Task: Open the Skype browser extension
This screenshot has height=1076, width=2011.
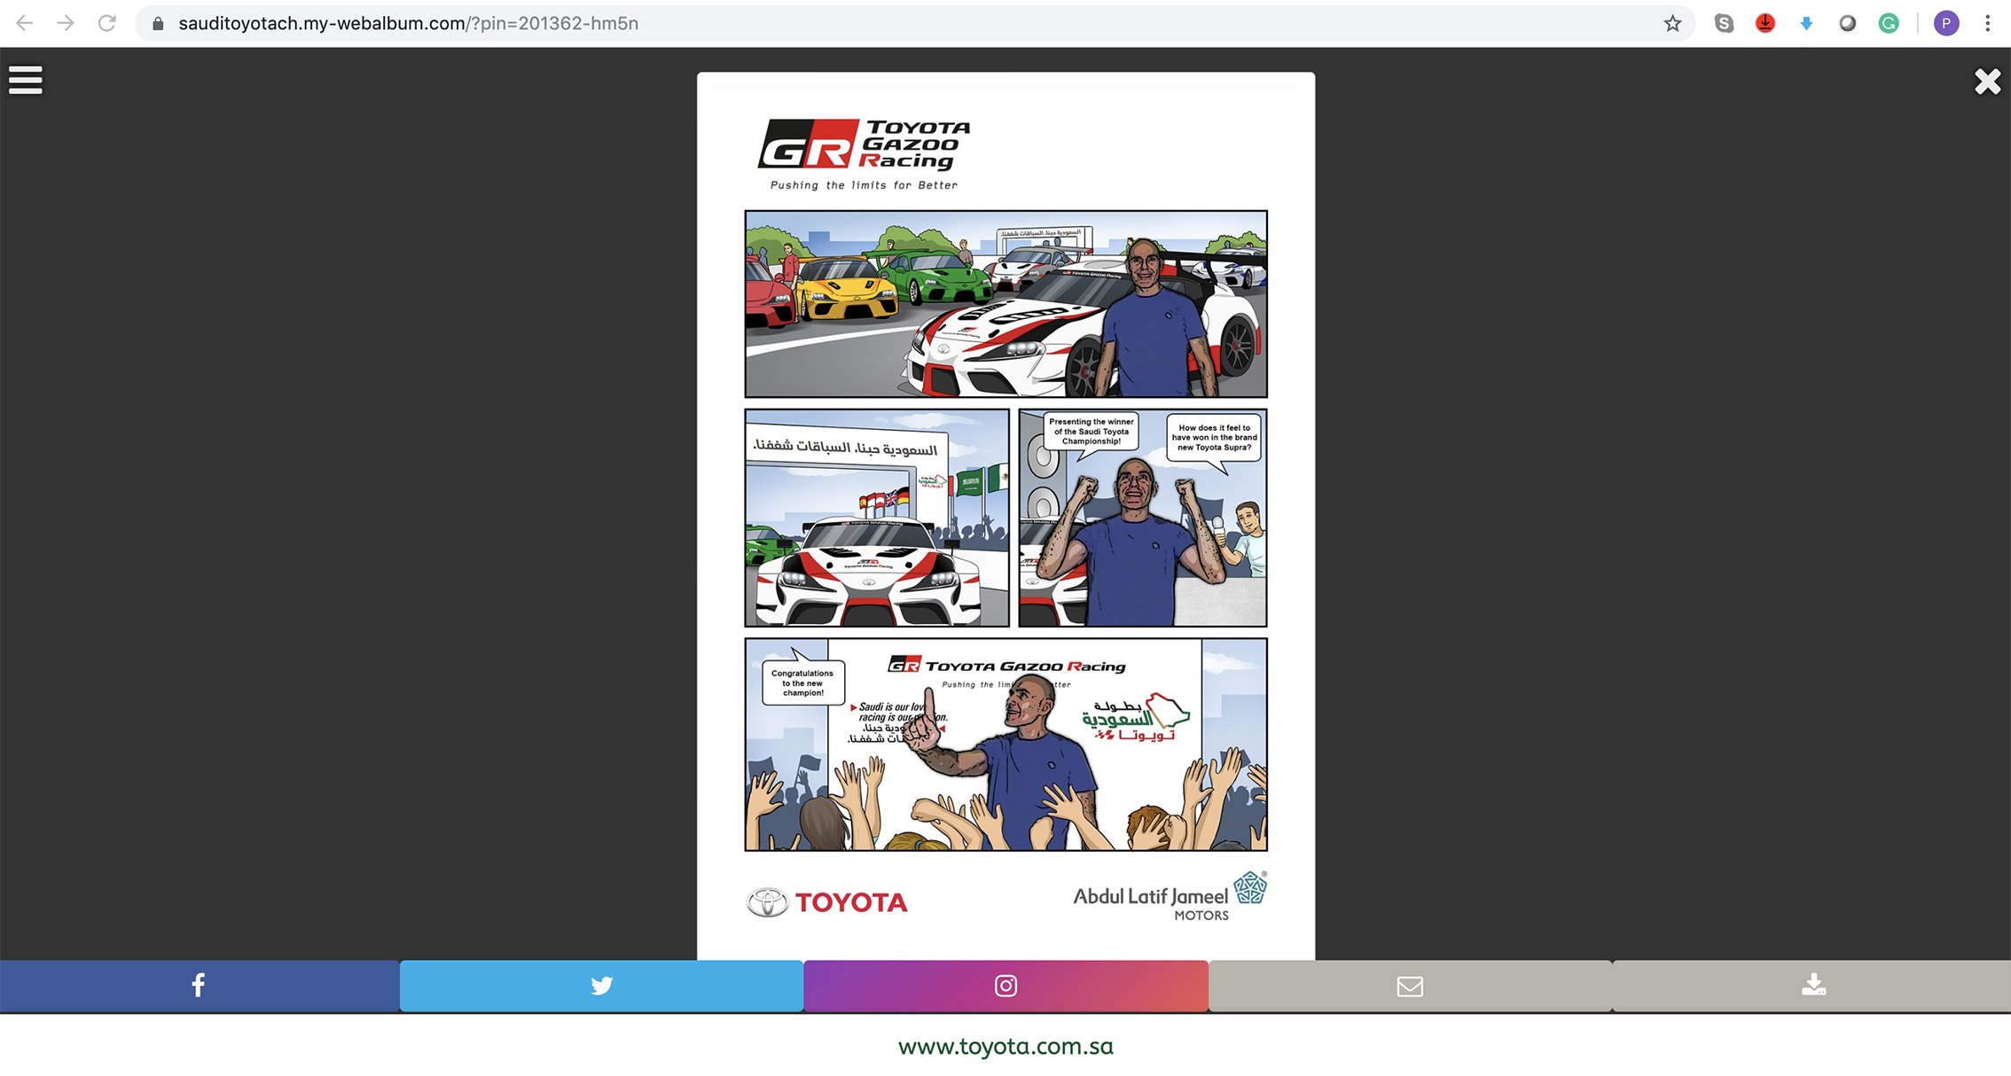Action: [x=1724, y=24]
